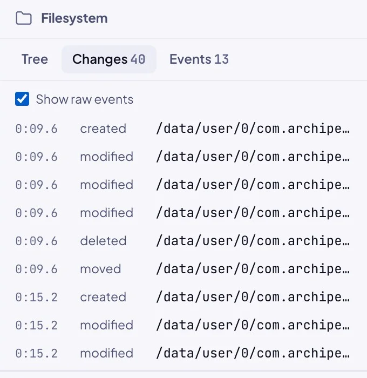Select the 0:15.2 created event row
367x378 pixels.
click(182, 297)
